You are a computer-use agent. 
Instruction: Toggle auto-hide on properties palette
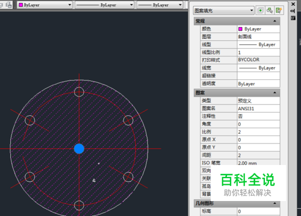point(293,11)
